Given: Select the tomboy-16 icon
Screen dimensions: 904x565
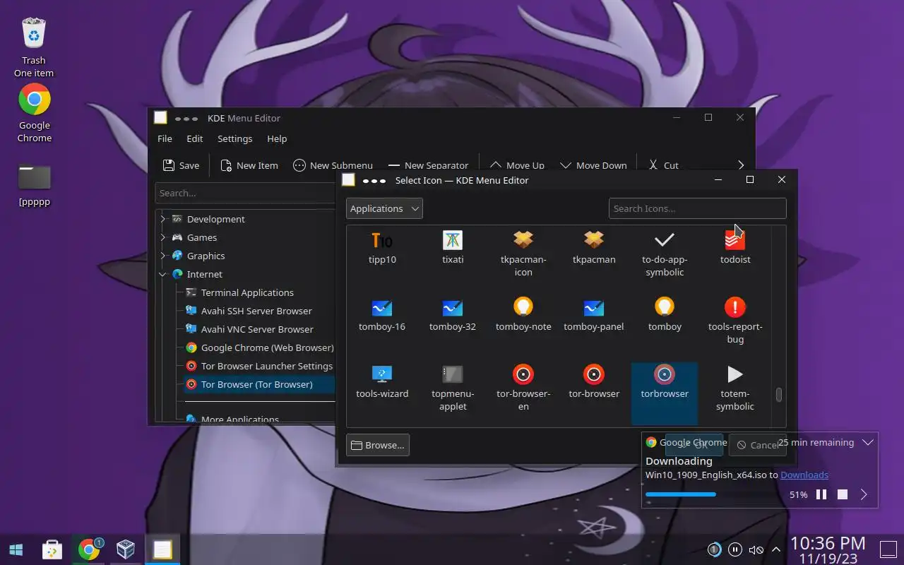Looking at the screenshot, I should click(382, 307).
